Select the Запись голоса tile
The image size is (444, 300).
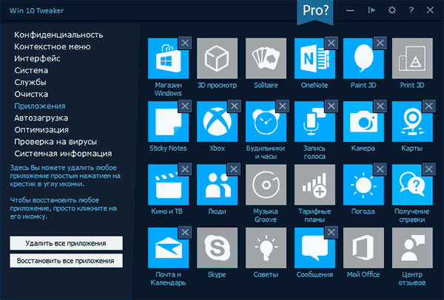[x=314, y=122]
